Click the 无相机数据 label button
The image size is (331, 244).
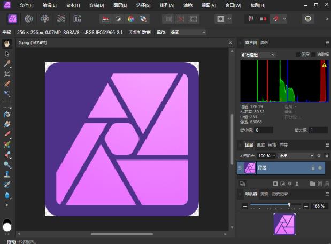(x=140, y=33)
